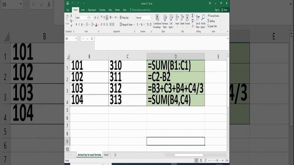The width and height of the screenshot is (294, 165).
Task: Switch to the Review tab
Action: coord(118,10)
